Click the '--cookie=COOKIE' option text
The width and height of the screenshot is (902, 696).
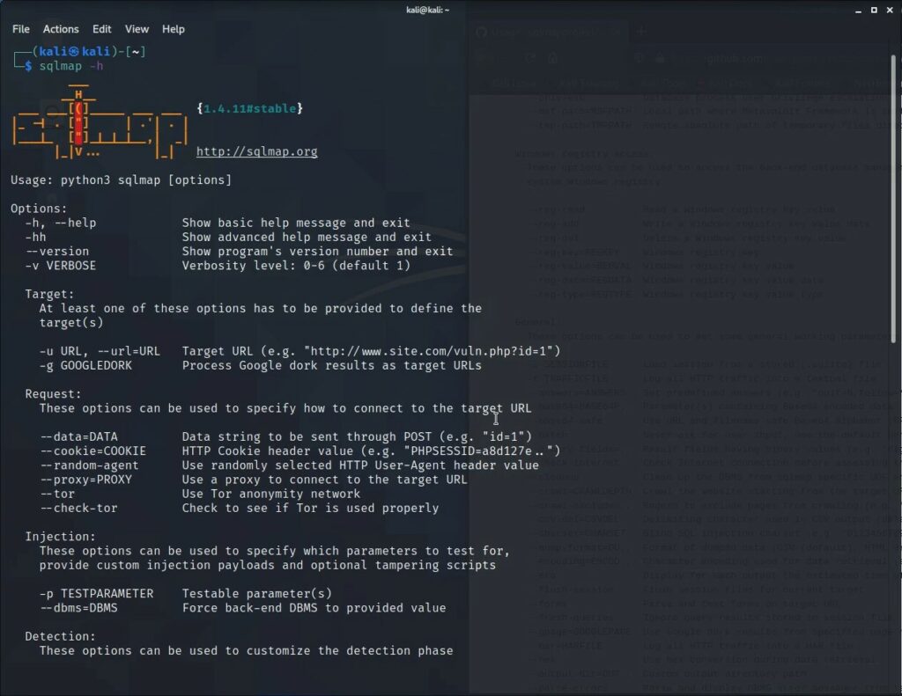click(x=92, y=451)
